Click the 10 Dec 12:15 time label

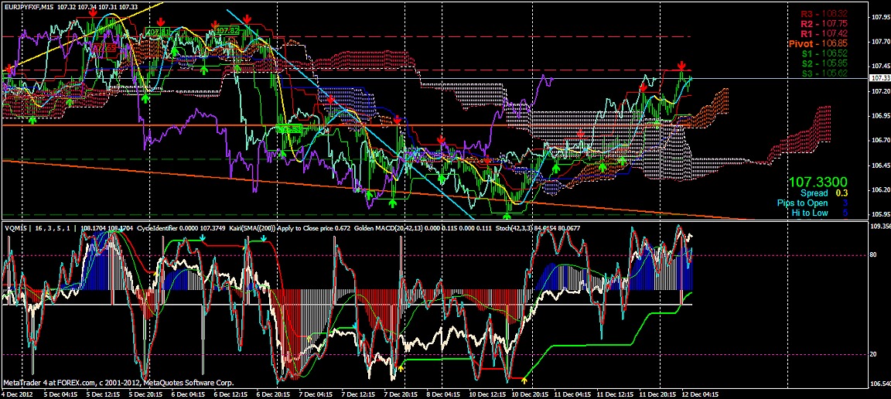(487, 394)
